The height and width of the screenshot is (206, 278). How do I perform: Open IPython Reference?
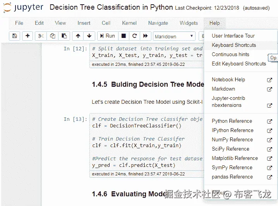(232, 130)
